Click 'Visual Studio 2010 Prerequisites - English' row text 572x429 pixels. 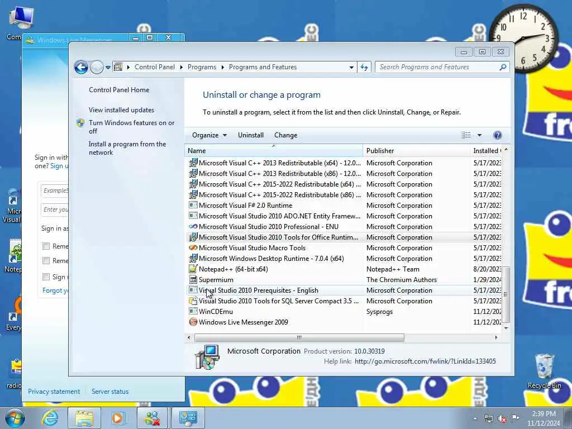coord(258,290)
